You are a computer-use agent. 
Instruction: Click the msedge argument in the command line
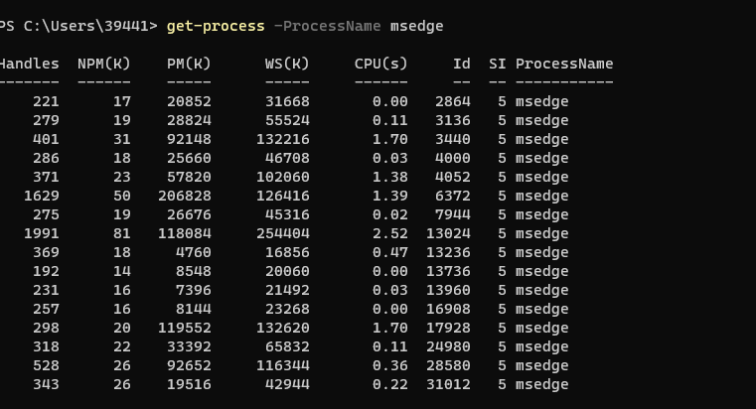tap(416, 26)
